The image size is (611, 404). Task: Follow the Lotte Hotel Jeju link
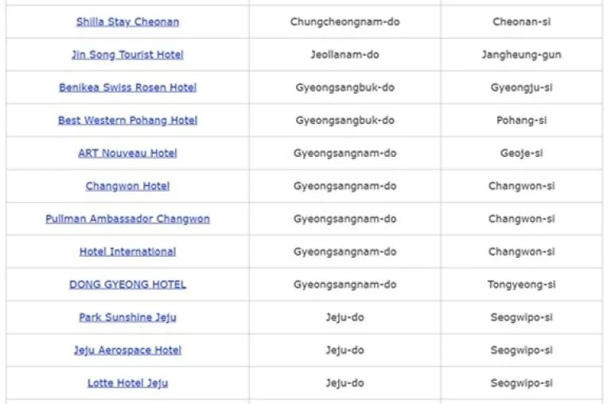[127, 383]
